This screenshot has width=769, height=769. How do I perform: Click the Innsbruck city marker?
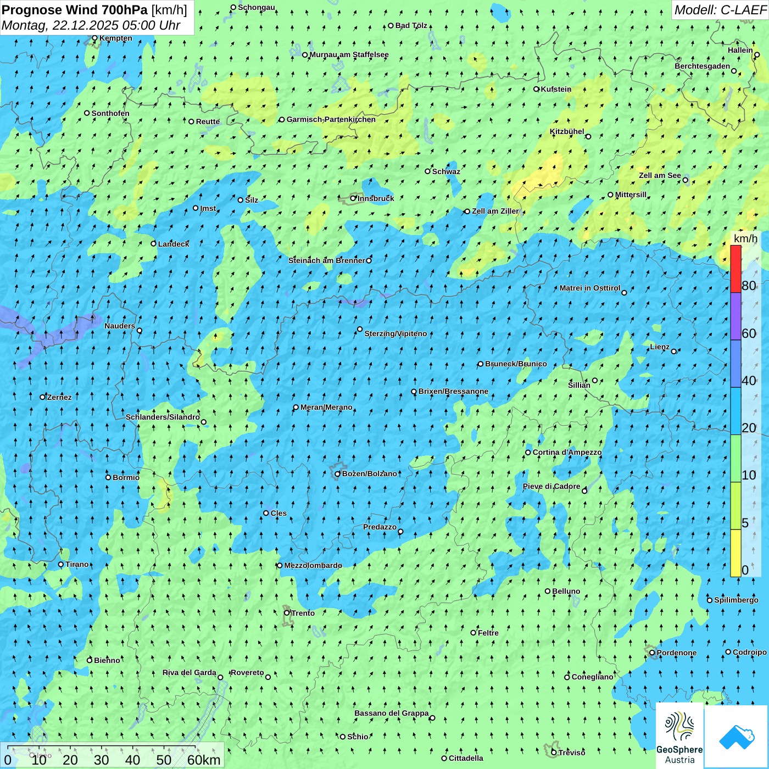(x=353, y=198)
